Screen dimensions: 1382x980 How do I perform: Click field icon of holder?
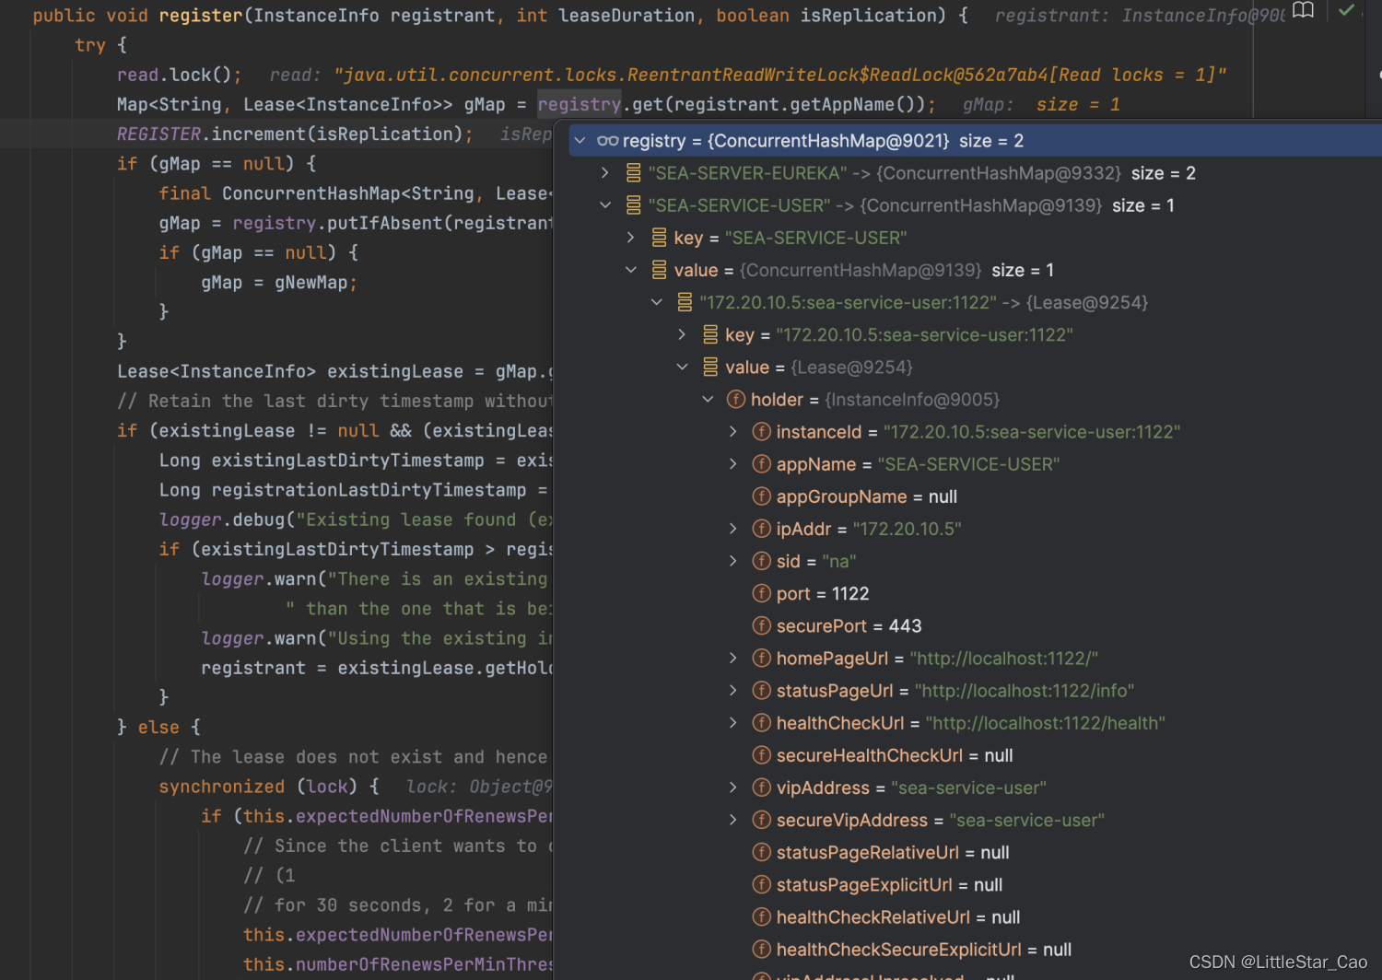click(x=736, y=399)
